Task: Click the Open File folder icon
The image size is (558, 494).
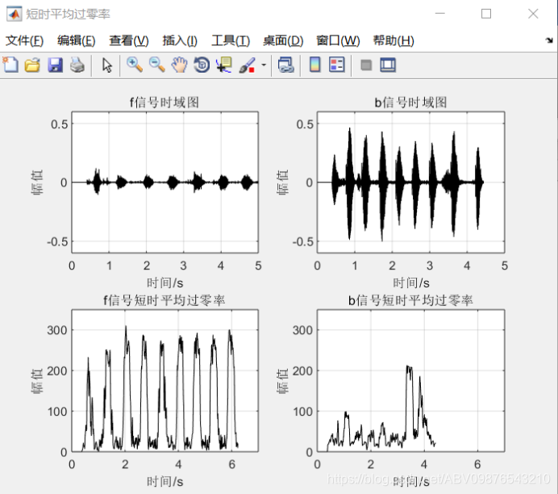Action: coord(32,65)
